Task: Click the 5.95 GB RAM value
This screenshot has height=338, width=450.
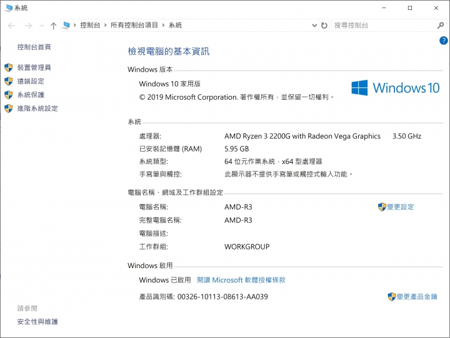Action: pyautogui.click(x=237, y=149)
